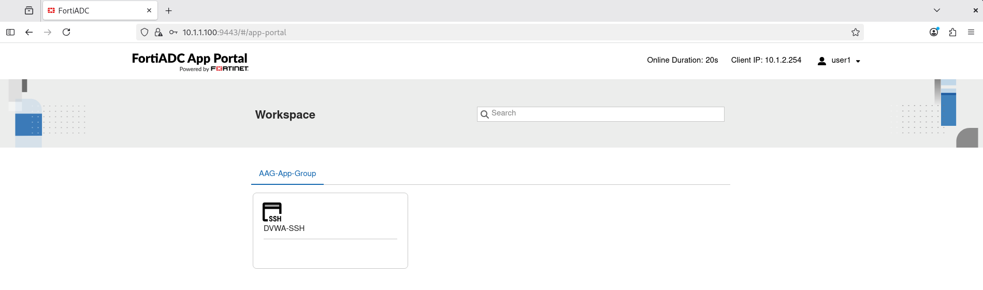The height and width of the screenshot is (290, 983).
Task: Open the DVWA-SSH application icon
Action: (x=272, y=212)
